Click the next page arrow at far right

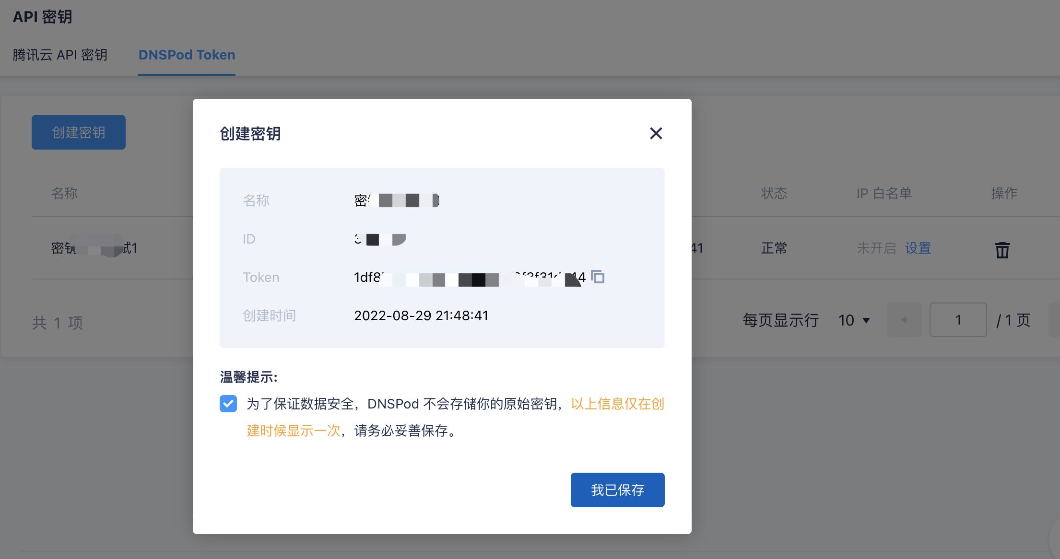(x=1055, y=320)
